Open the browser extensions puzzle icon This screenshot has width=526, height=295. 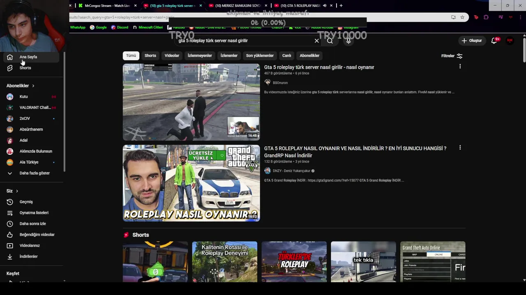(x=486, y=17)
